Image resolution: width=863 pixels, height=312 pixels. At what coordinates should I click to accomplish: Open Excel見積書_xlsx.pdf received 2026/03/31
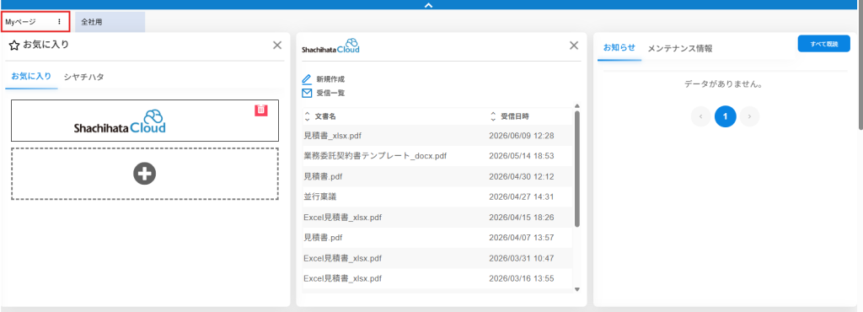[x=437, y=258]
